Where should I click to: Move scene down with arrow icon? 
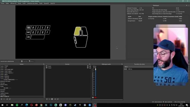pos(10,99)
